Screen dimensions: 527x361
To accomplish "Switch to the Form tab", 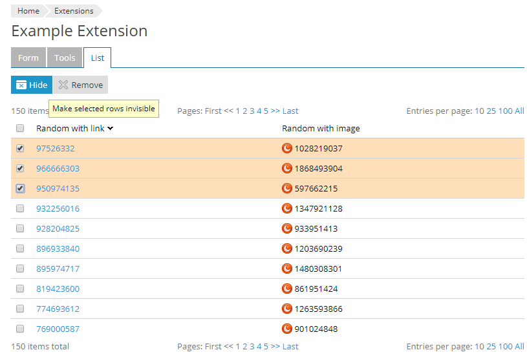I will [28, 58].
